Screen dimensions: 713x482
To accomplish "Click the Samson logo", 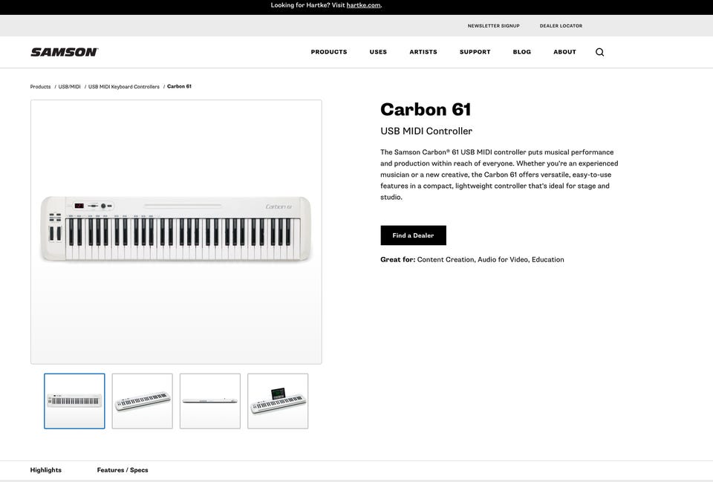I will click(64, 52).
